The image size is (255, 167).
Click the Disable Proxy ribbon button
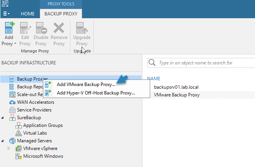tap(41, 34)
